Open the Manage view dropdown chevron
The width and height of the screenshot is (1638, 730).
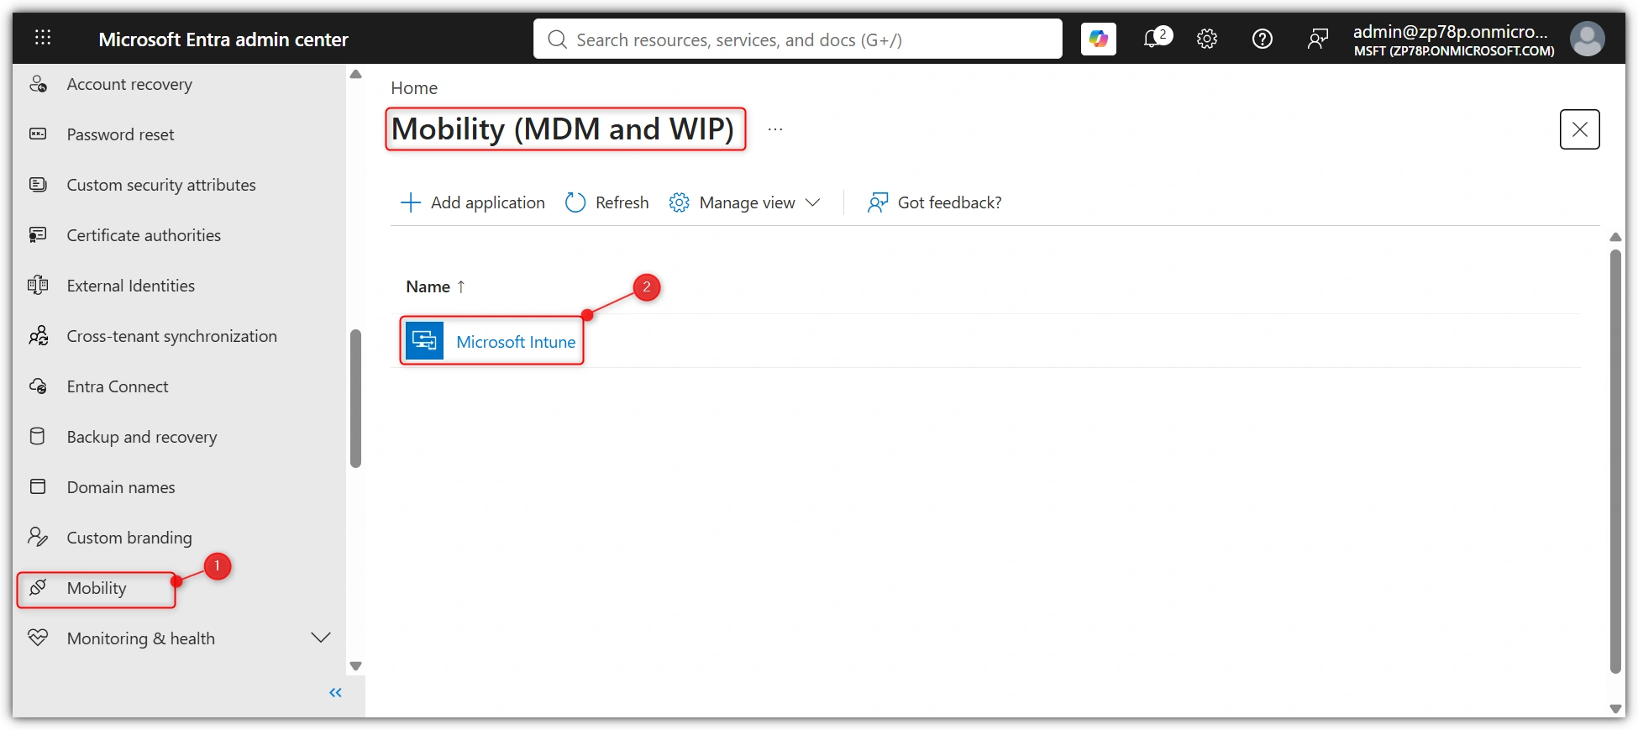pyautogui.click(x=812, y=202)
